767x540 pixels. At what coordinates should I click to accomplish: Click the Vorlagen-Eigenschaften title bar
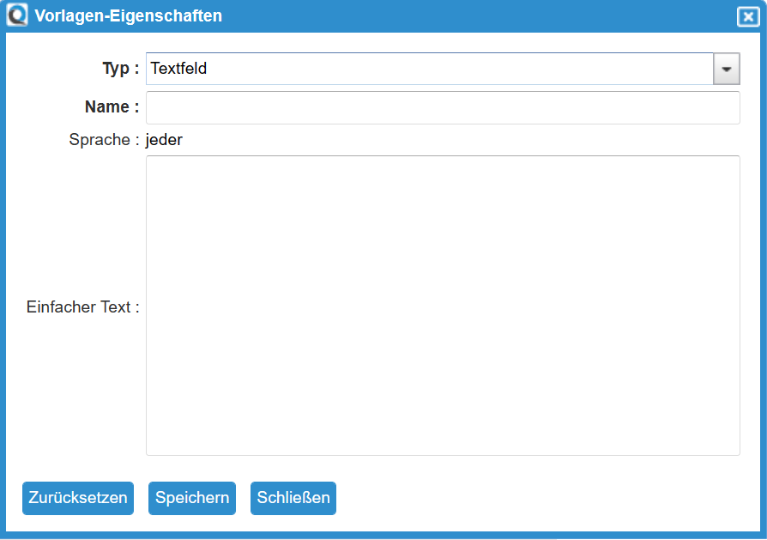[x=343, y=15]
